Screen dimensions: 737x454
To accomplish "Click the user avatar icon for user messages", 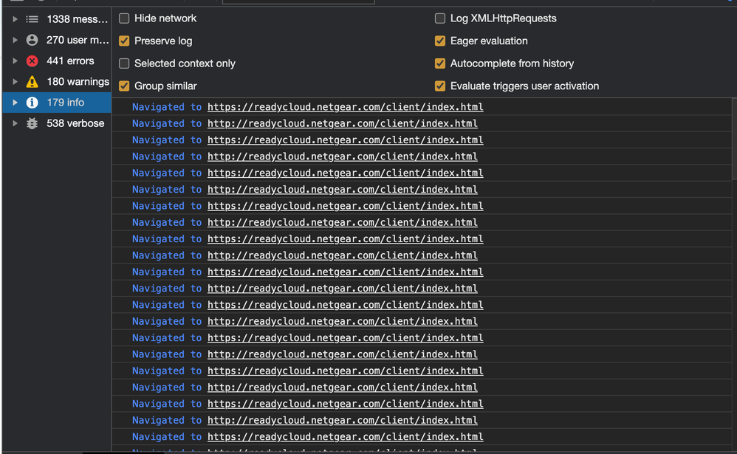I will (32, 40).
